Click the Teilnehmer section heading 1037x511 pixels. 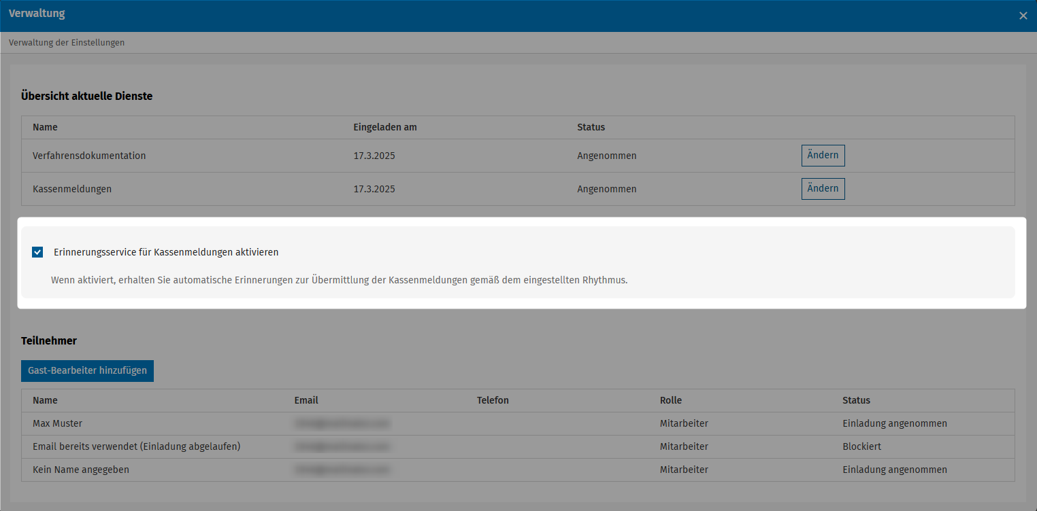tap(49, 340)
